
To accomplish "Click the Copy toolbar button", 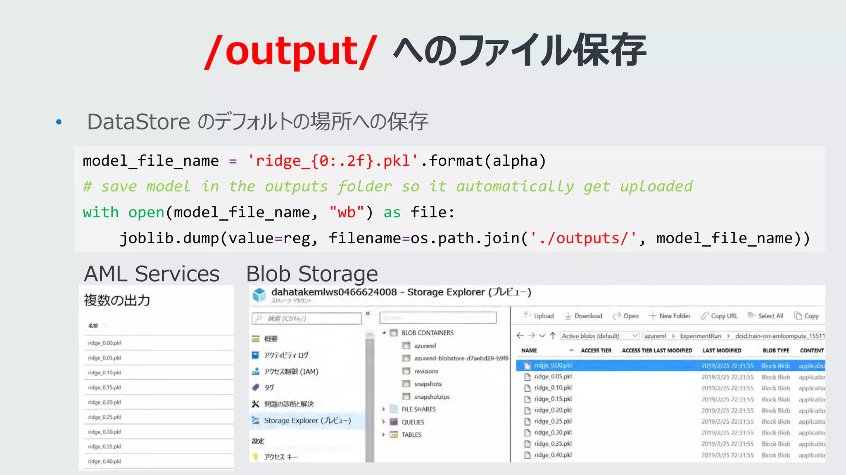I will [806, 316].
